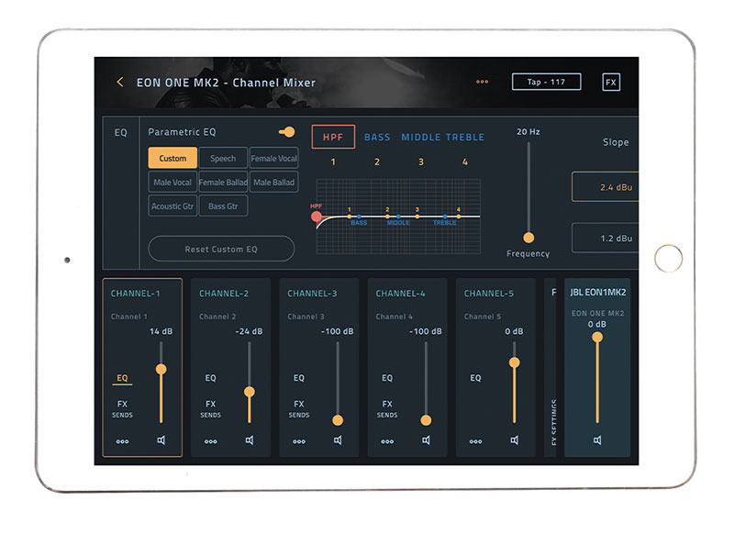
Task: Click the HPF Frequency slider knob
Action: tap(528, 238)
